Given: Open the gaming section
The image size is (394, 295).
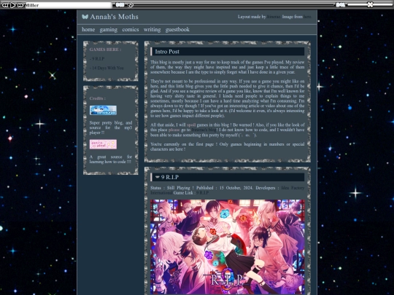Looking at the screenshot, I should tap(108, 30).
